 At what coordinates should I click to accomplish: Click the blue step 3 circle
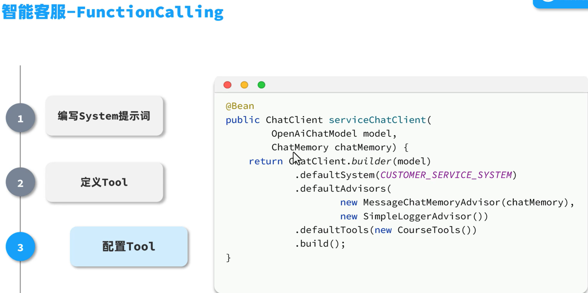(20, 247)
